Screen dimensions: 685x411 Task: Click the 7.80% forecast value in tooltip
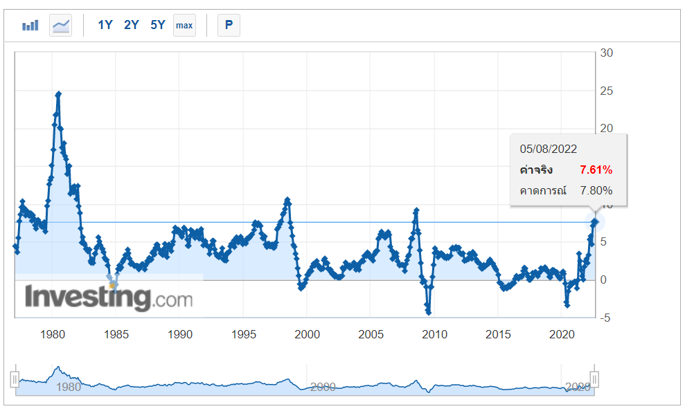pos(596,190)
